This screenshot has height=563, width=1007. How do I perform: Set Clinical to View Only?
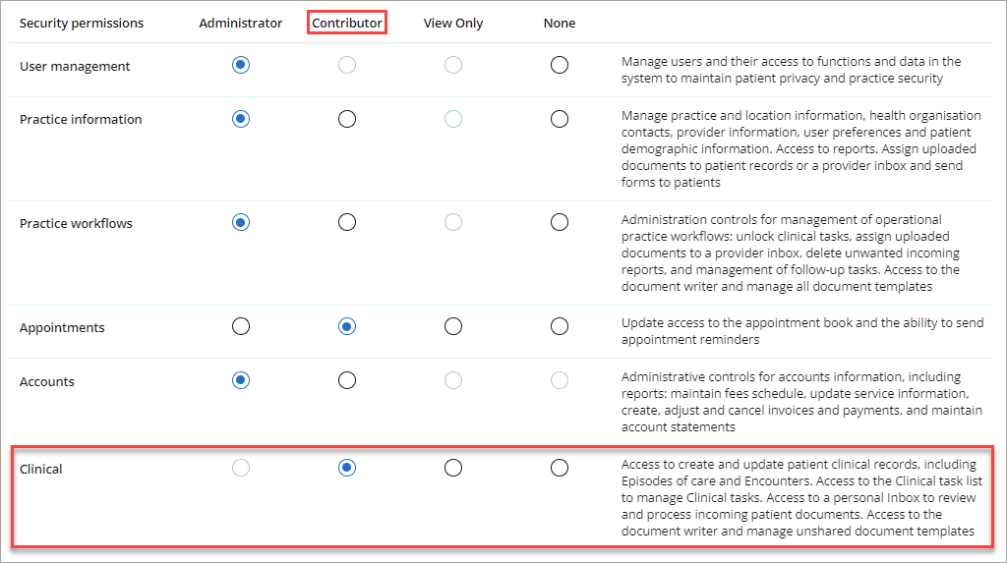453,468
